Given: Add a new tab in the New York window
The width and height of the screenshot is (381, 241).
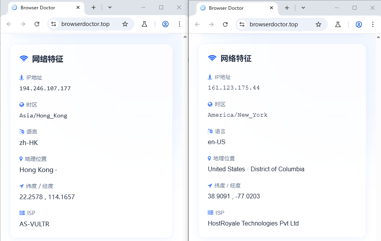Looking at the screenshot, I should (287, 8).
